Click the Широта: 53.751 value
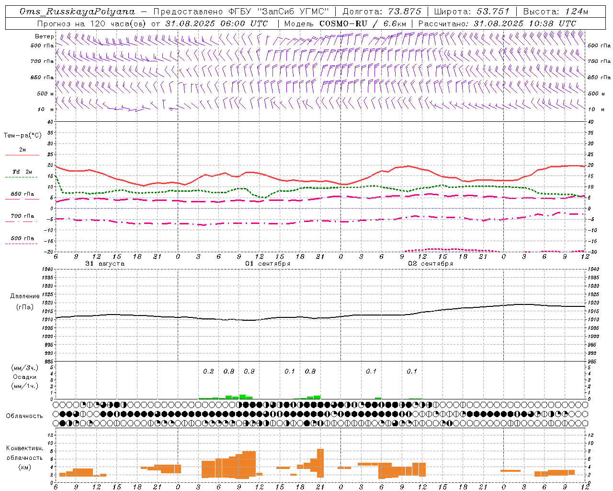 [x=472, y=12]
